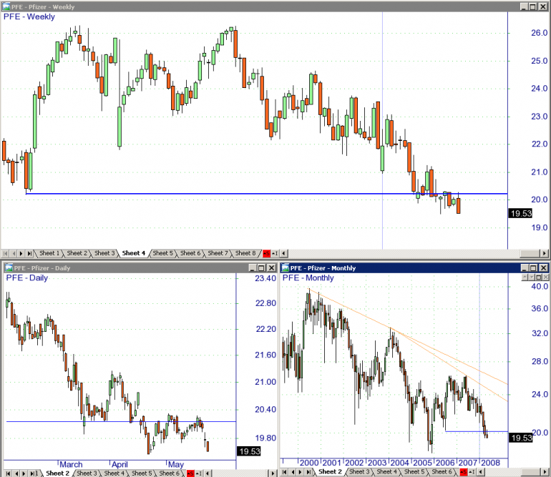Open Sheet 5 tab in Weekly window
This screenshot has height=477, width=551.
(x=162, y=253)
